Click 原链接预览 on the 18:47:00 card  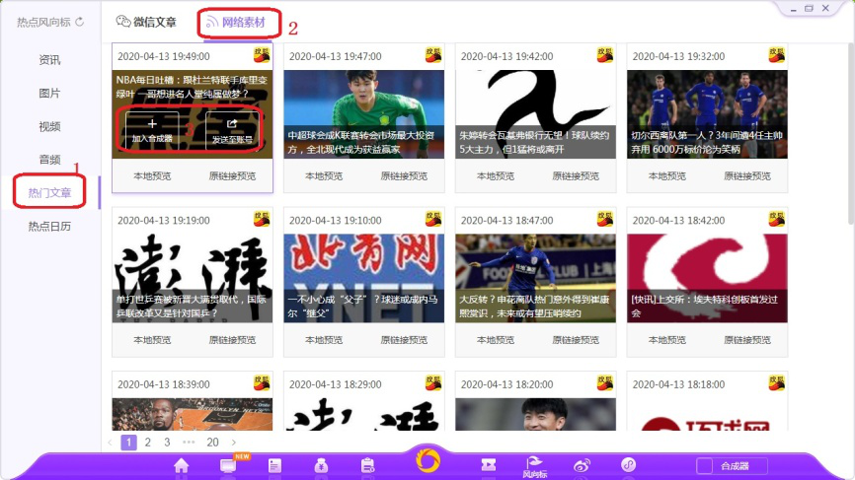pyautogui.click(x=576, y=340)
